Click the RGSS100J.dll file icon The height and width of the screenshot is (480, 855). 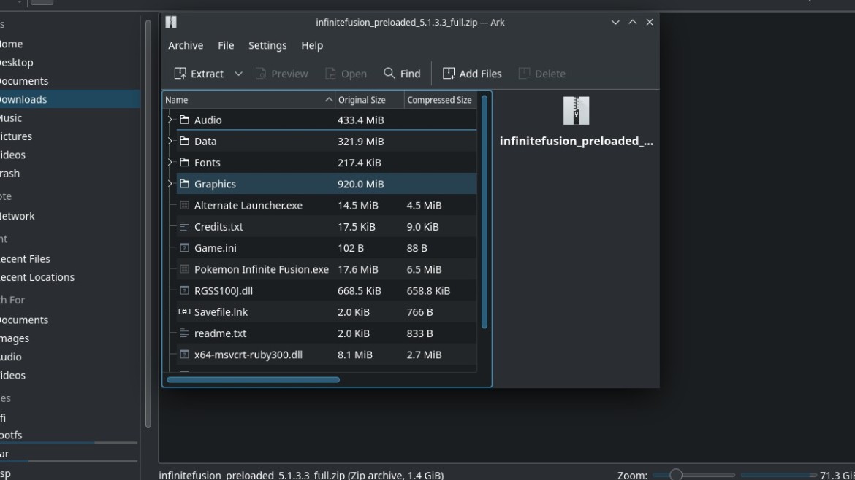184,291
